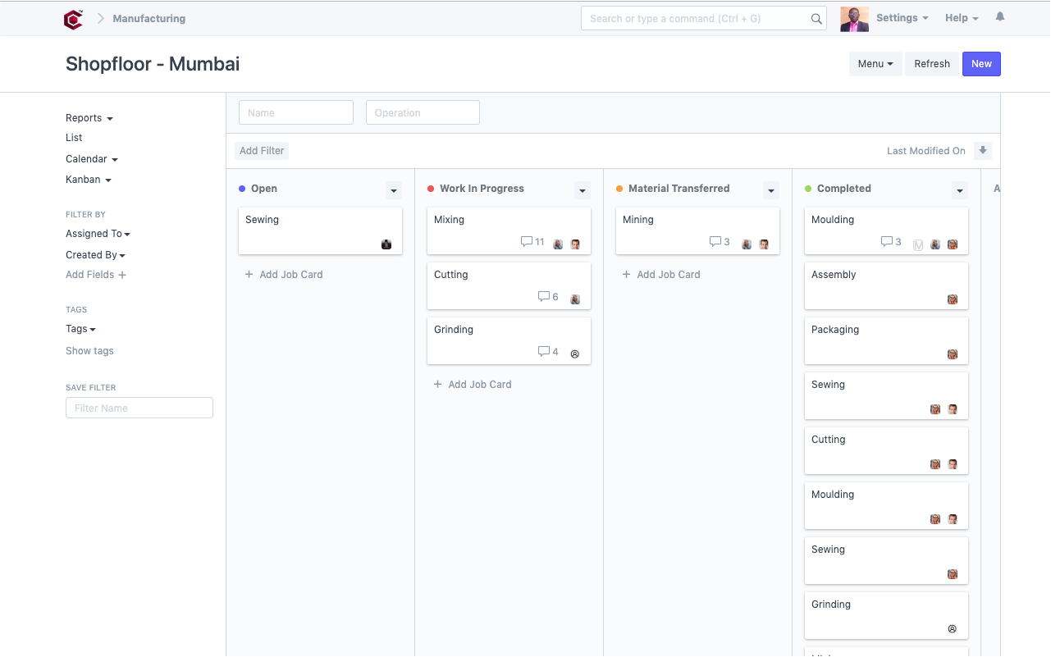Viewport: 1051px width, 657px height.
Task: Click the red status dot on Work In Progress
Action: (x=430, y=188)
